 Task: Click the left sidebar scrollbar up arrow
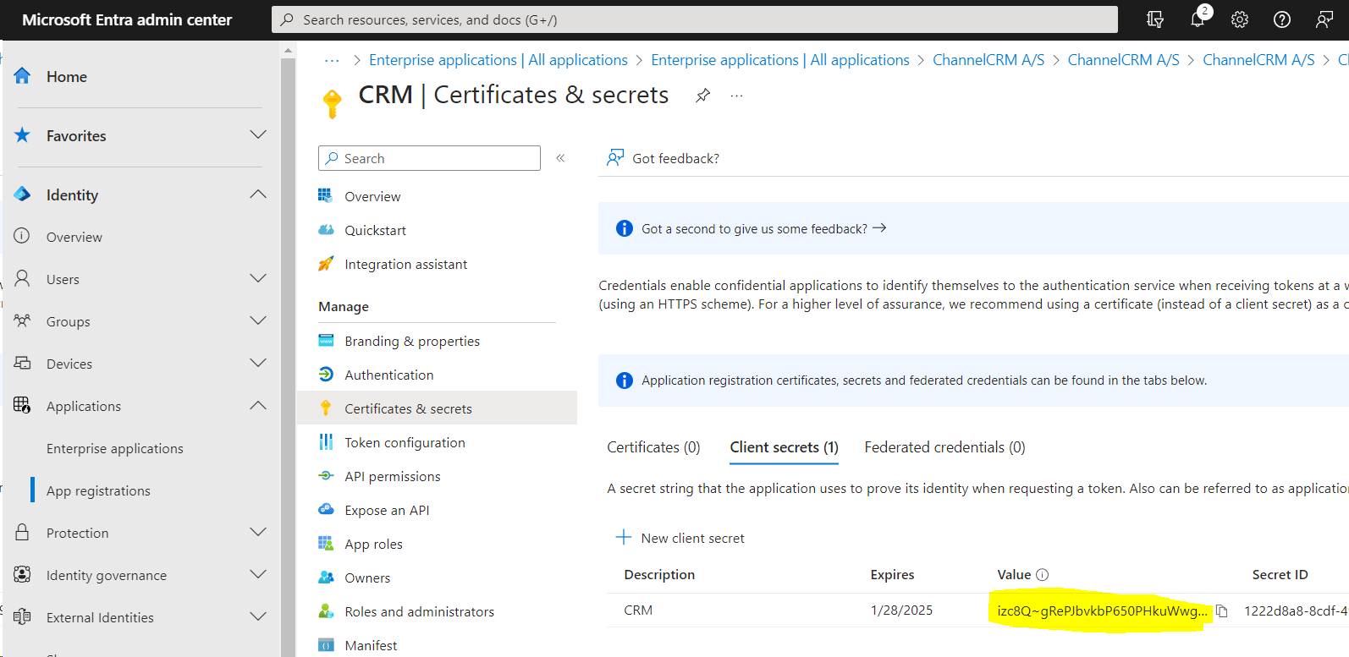coord(288,50)
